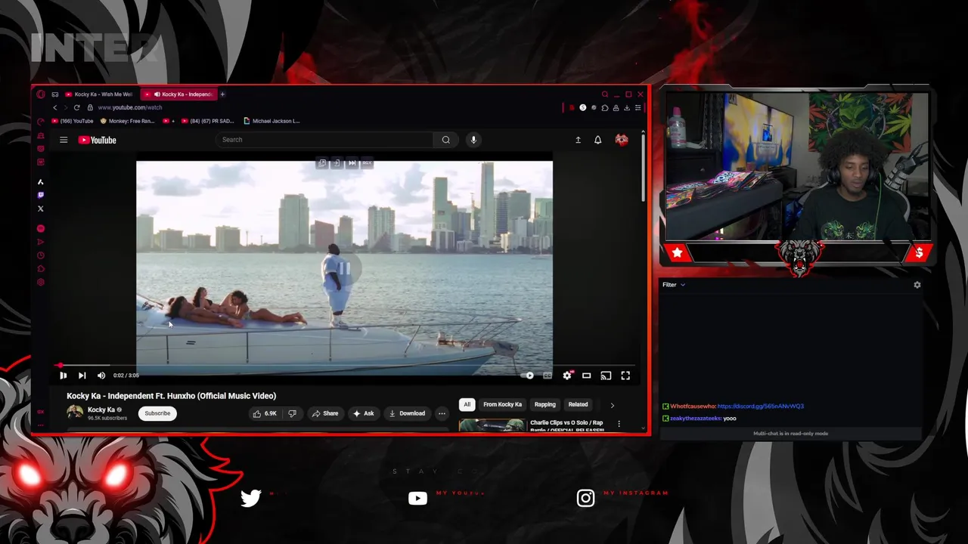This screenshot has width=968, height=544.
Task: Open chat Filter dropdown
Action: point(673,285)
